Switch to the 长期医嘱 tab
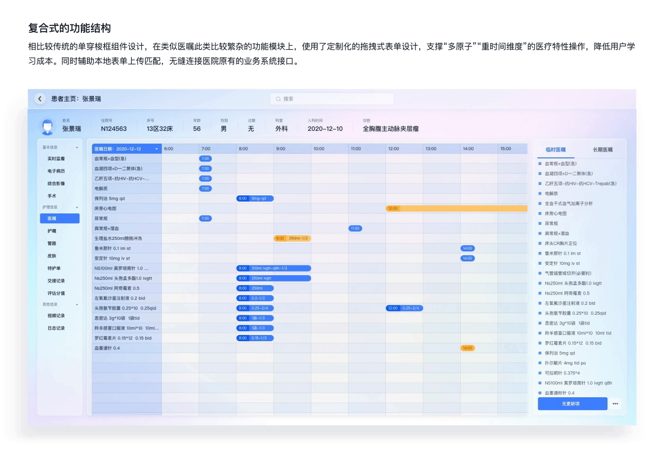The image size is (664, 457). tap(602, 150)
